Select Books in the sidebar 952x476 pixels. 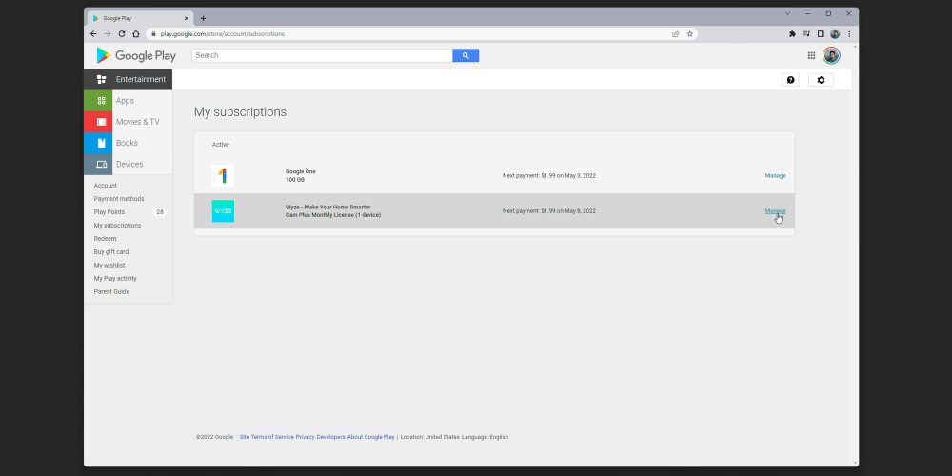[127, 143]
